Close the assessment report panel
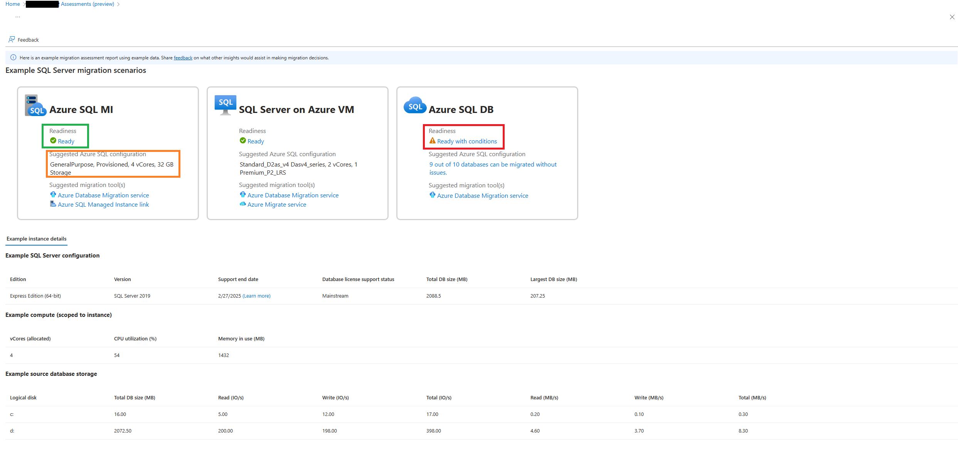The image size is (958, 468). [952, 17]
